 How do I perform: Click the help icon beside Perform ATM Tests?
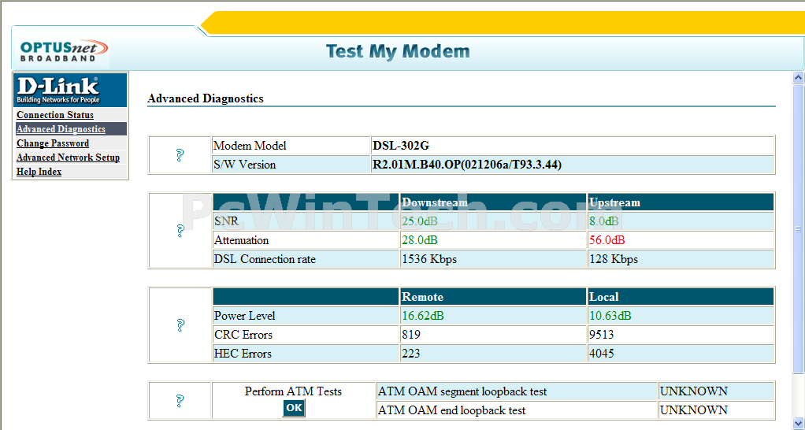pos(180,401)
